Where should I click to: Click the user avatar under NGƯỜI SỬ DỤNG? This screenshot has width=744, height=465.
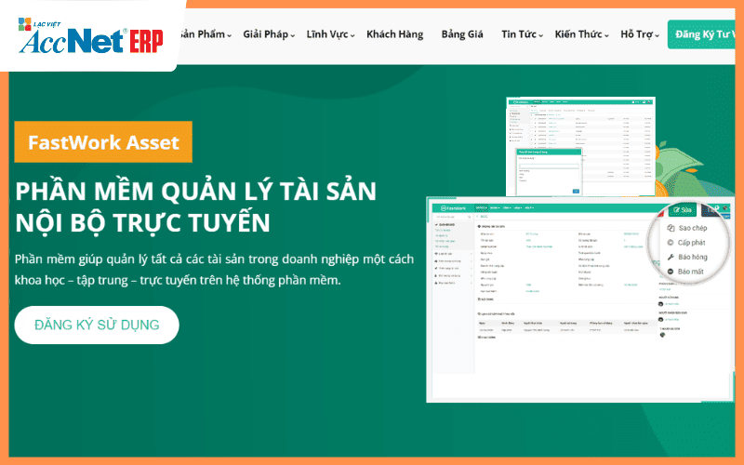point(661,304)
